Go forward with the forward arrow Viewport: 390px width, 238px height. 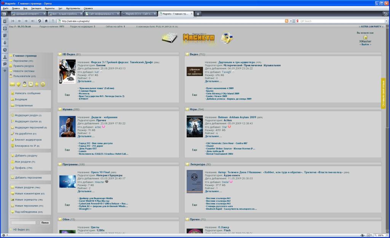(26, 21)
